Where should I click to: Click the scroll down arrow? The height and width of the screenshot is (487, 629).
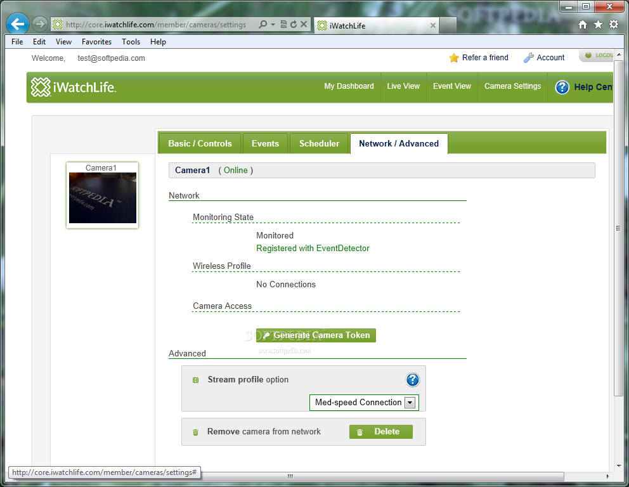(x=619, y=465)
